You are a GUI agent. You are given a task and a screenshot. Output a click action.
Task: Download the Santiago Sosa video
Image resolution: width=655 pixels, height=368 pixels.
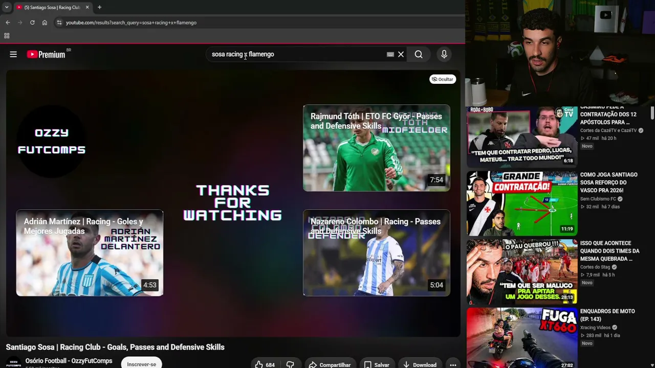(x=420, y=365)
